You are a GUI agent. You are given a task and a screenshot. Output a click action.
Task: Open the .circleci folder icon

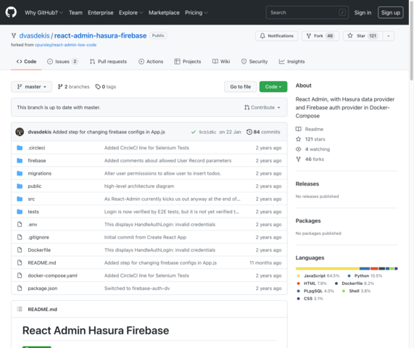[x=20, y=148]
